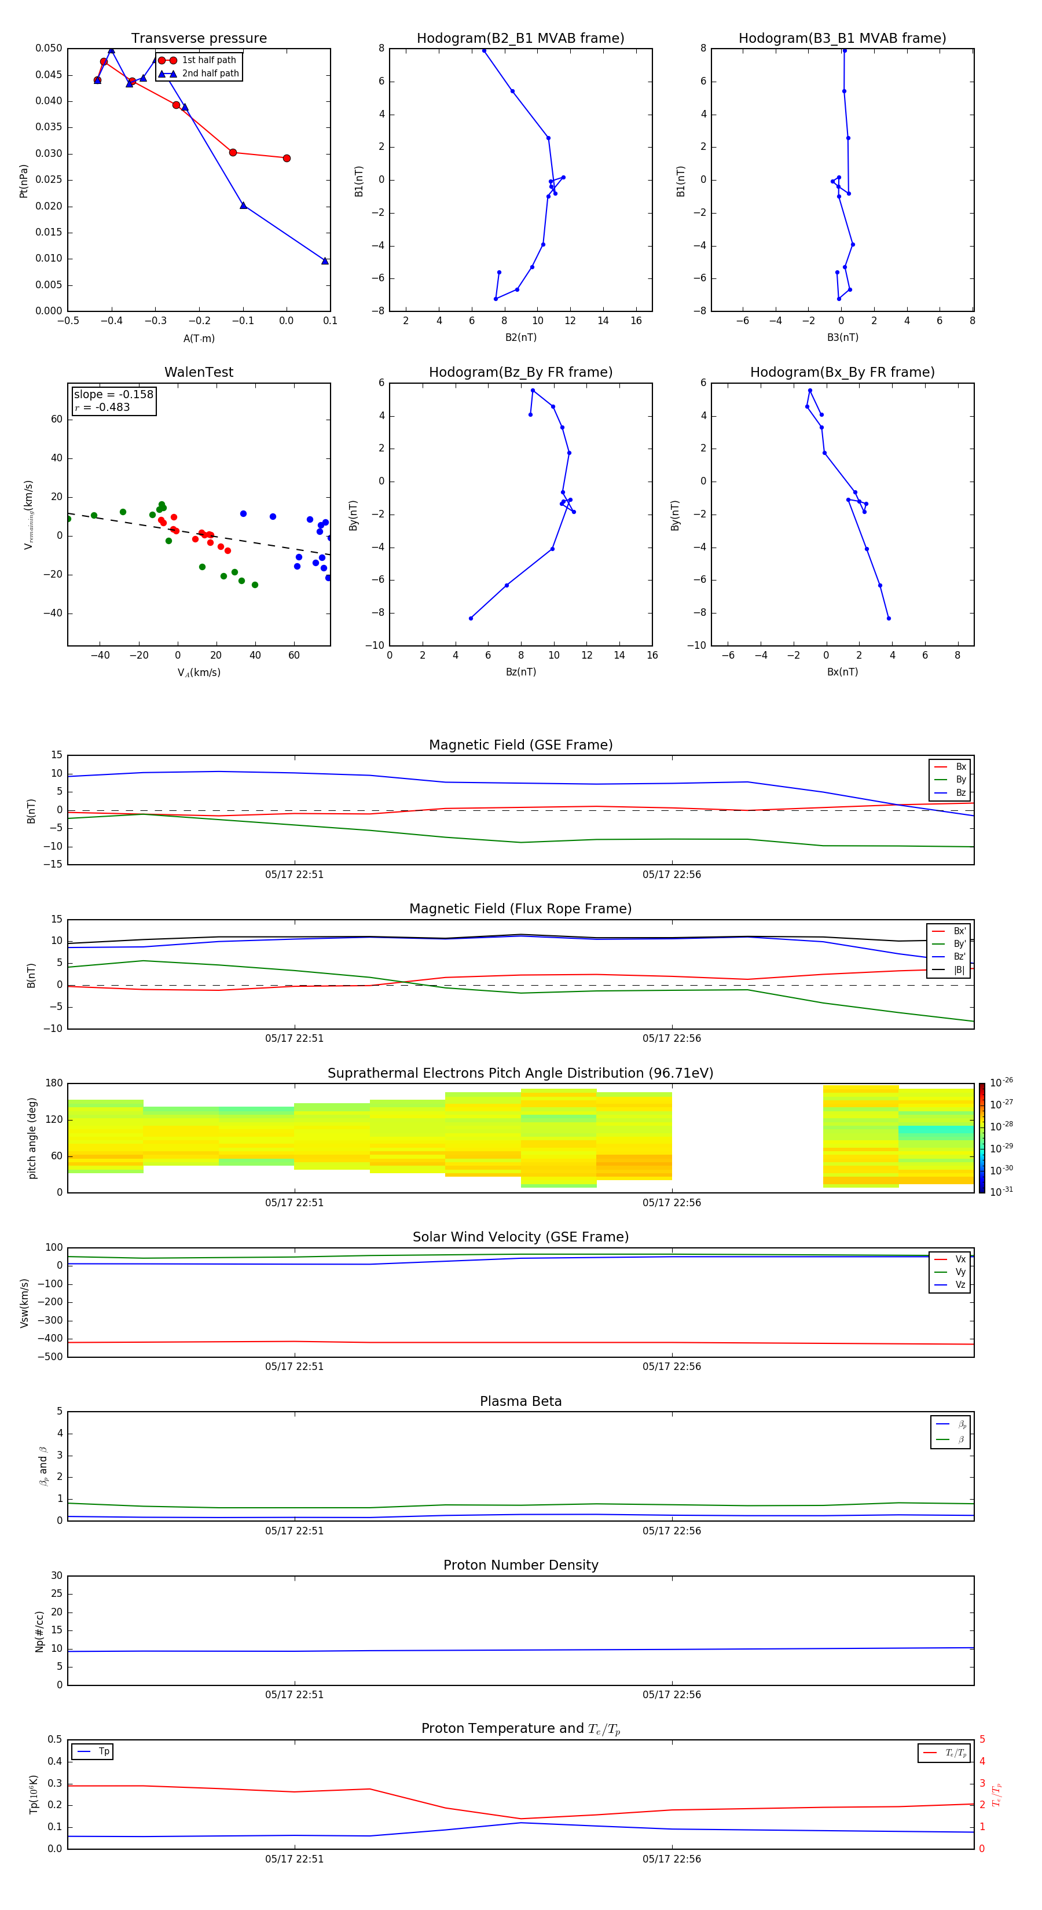This screenshot has height=1910, width=1042.
Task: Click the 'slope = -0.158' annotation
Action: click(x=113, y=395)
